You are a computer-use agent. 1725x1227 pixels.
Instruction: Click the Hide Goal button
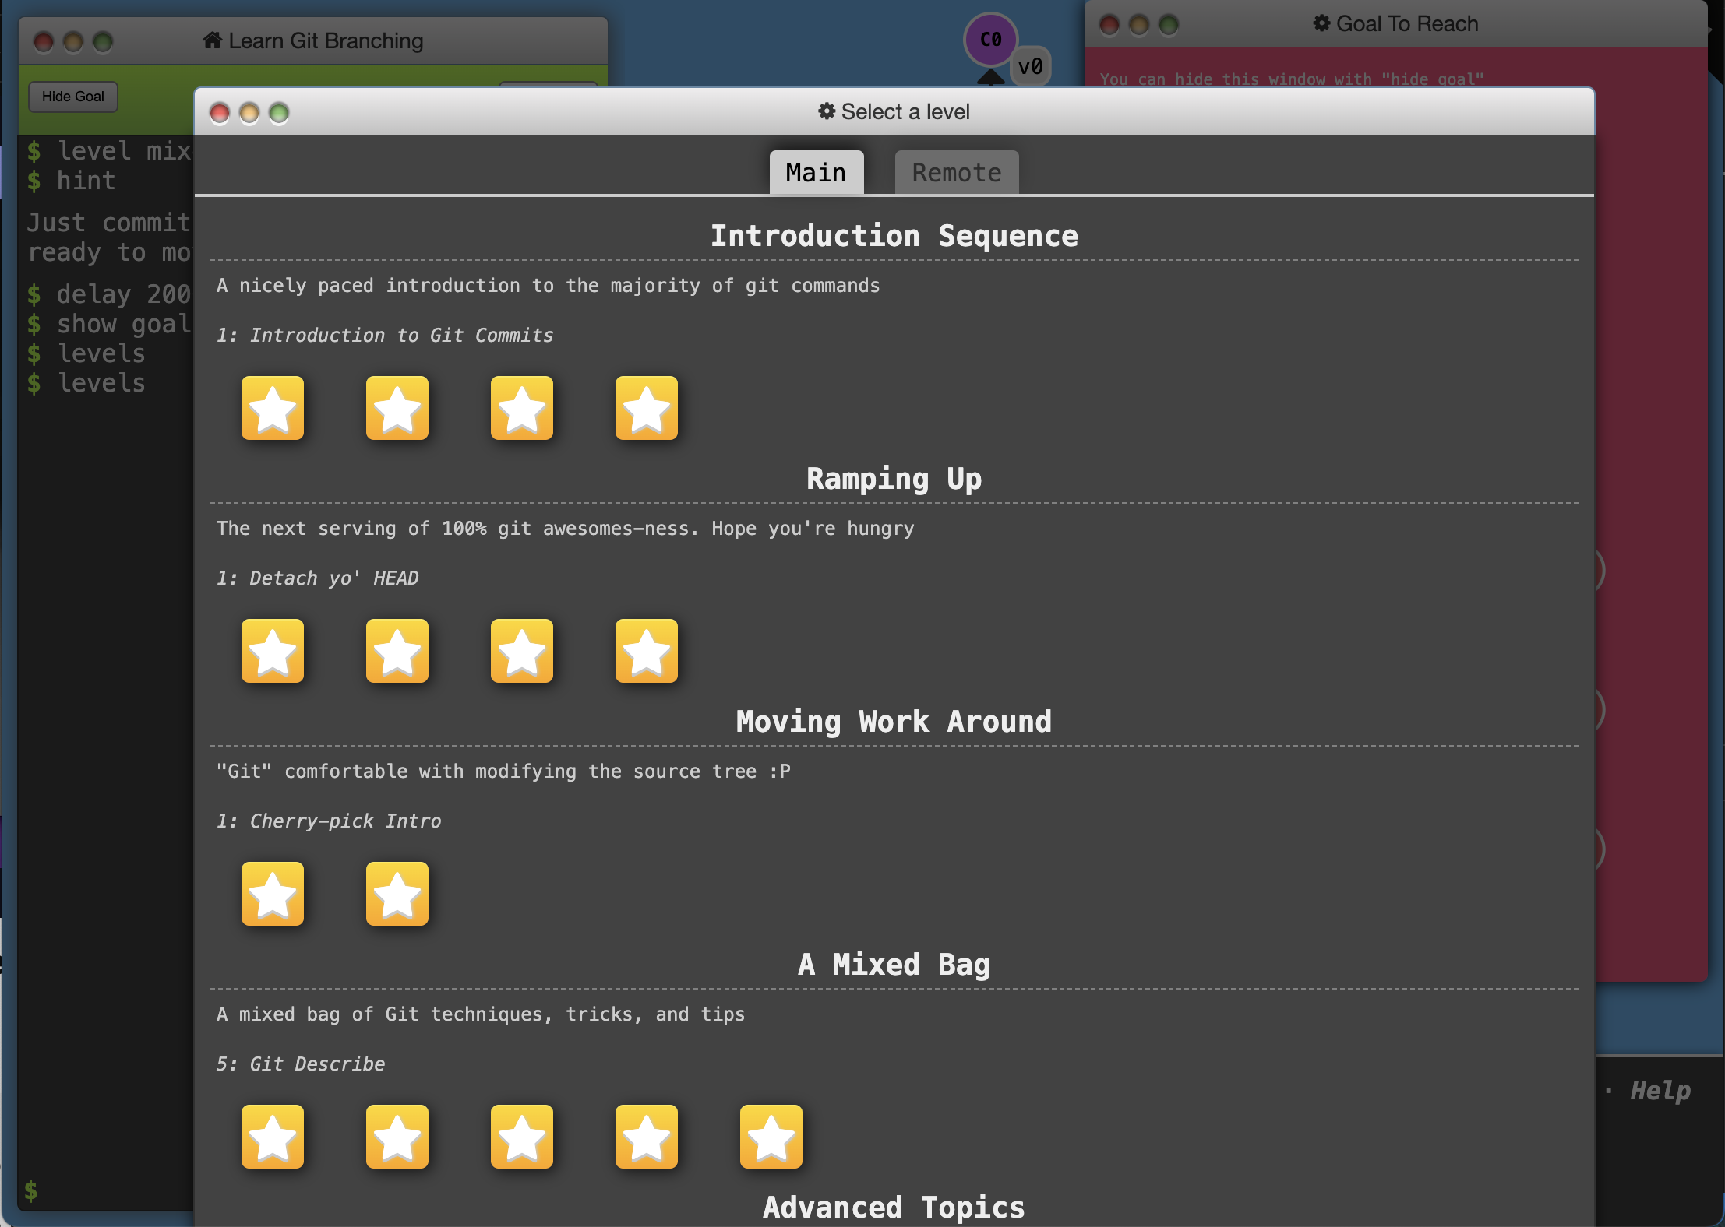73,97
